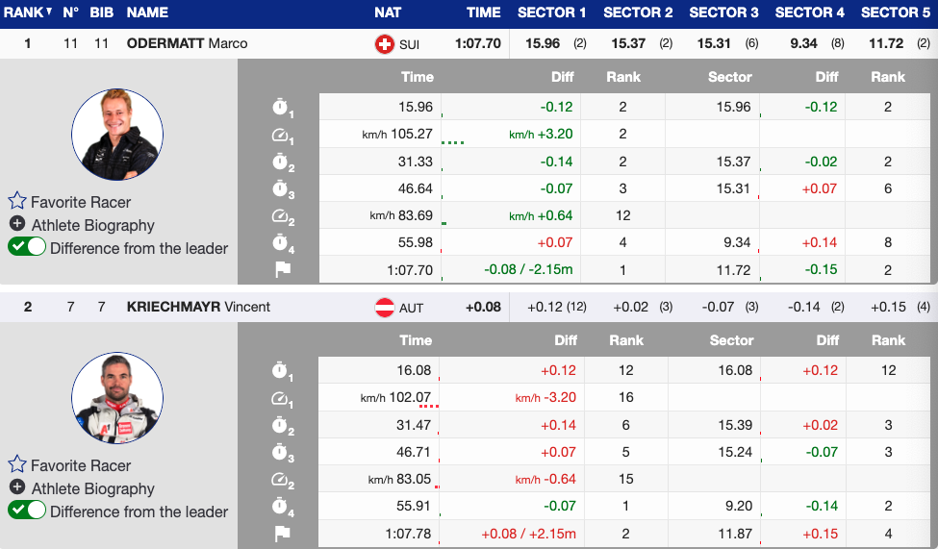Click Kriechmayr's first speedometer icon
The image size is (938, 549).
pos(282,398)
